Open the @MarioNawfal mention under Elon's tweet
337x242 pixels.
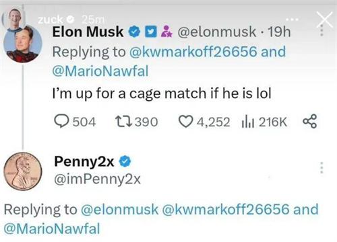tap(100, 71)
